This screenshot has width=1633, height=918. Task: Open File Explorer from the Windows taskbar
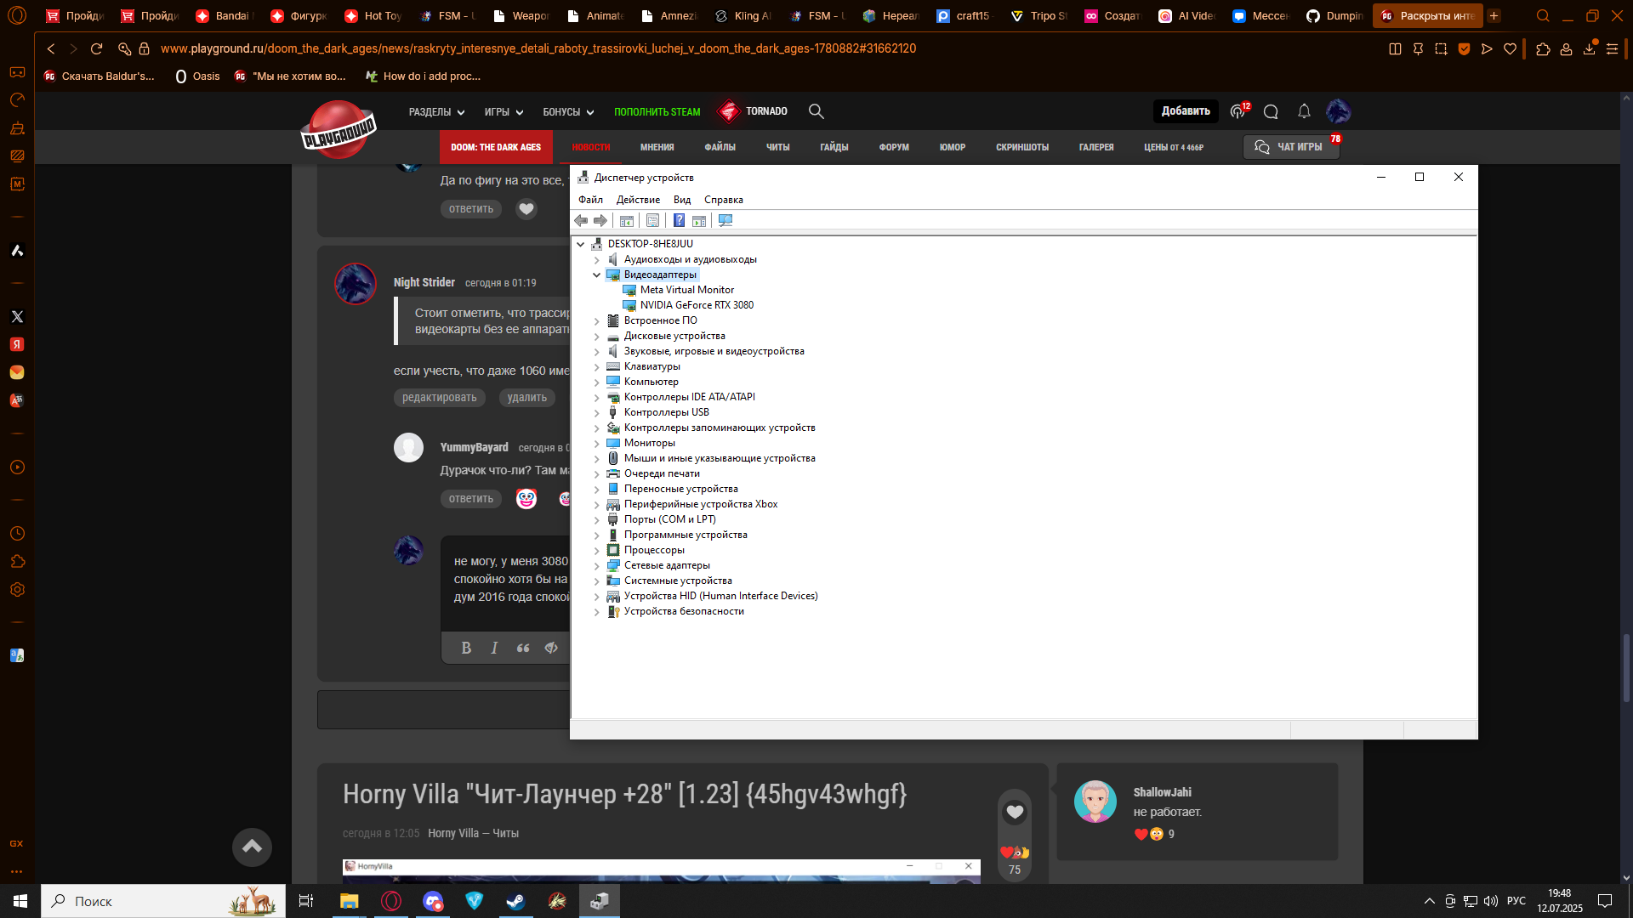[x=349, y=901]
